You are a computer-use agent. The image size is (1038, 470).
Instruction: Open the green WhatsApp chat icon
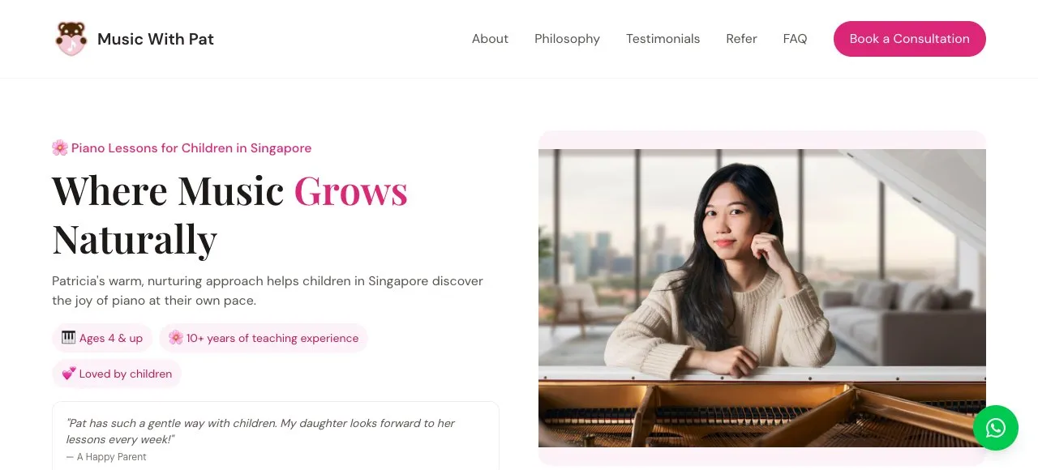996,428
